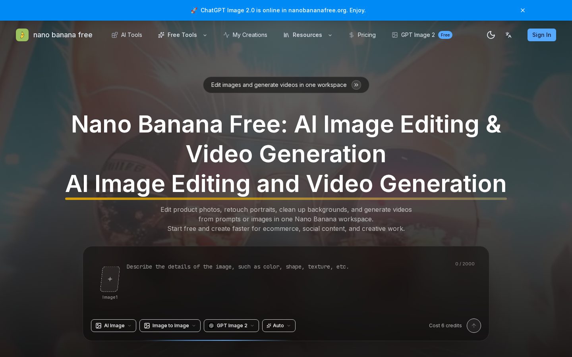Image resolution: width=572 pixels, height=357 pixels.
Task: Click the nano banana logo icon
Action: click(x=22, y=35)
